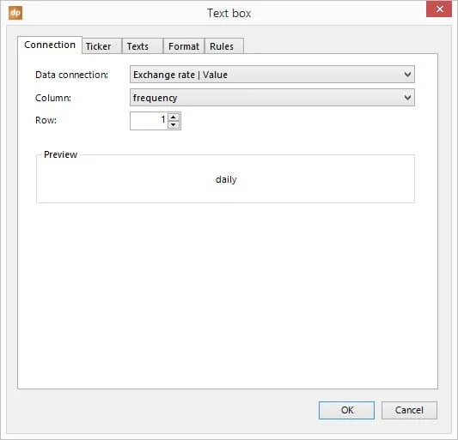Click the Cancel button
Image resolution: width=458 pixels, height=440 pixels.
409,410
